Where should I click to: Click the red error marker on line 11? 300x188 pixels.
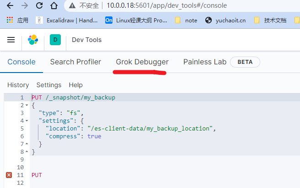9,175
